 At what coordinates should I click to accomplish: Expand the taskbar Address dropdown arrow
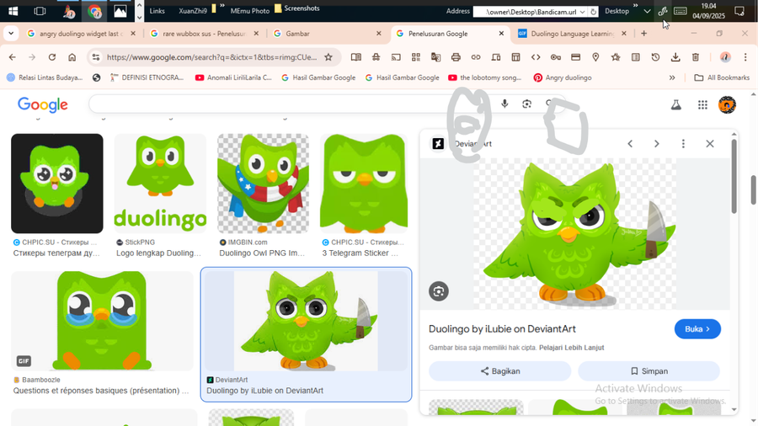(x=583, y=12)
